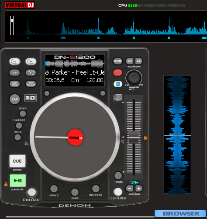Click the A1 hot cue button

15,62
